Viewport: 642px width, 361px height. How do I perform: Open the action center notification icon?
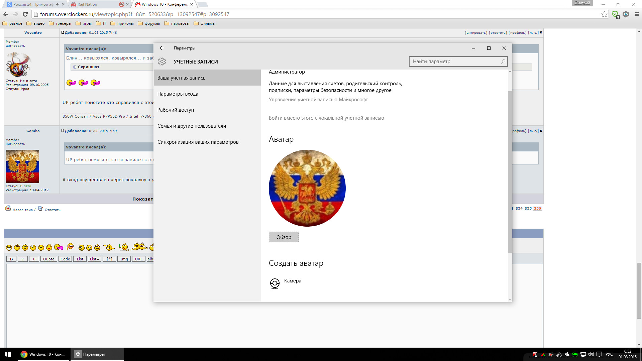(599, 354)
